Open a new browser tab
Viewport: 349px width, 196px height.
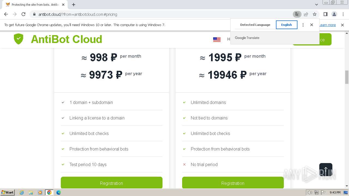tap(74, 5)
